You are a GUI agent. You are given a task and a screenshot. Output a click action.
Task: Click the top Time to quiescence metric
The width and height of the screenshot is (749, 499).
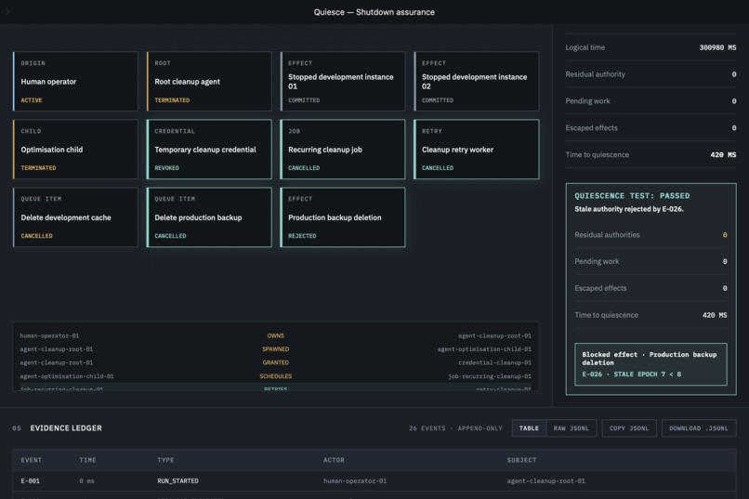650,154
